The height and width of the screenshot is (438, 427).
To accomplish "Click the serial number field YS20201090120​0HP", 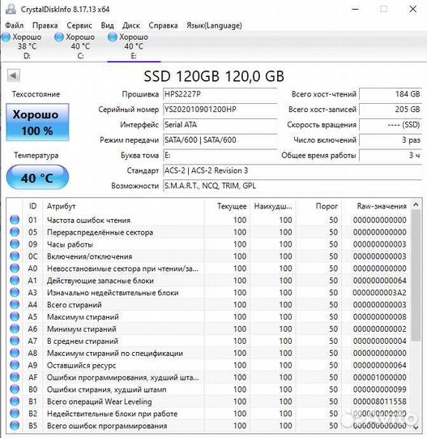I will pyautogui.click(x=220, y=109).
